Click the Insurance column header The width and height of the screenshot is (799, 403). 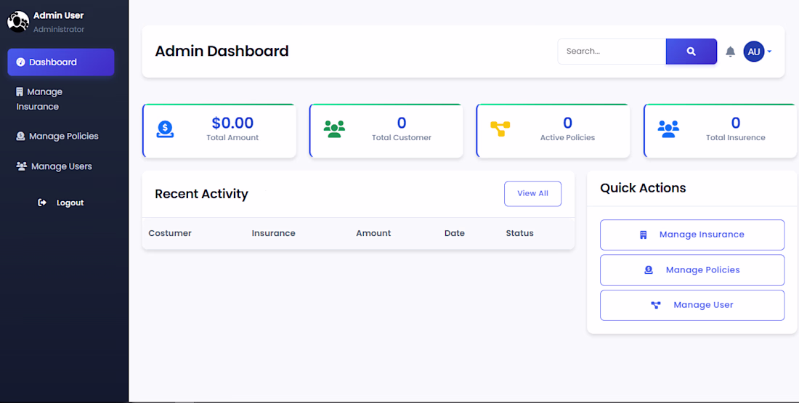click(274, 233)
